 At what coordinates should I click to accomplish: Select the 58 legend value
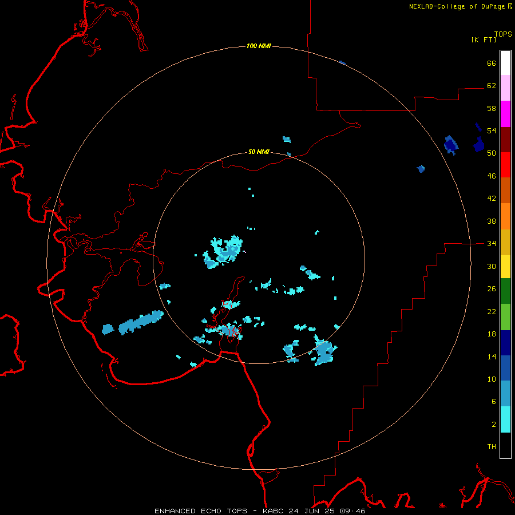point(492,108)
